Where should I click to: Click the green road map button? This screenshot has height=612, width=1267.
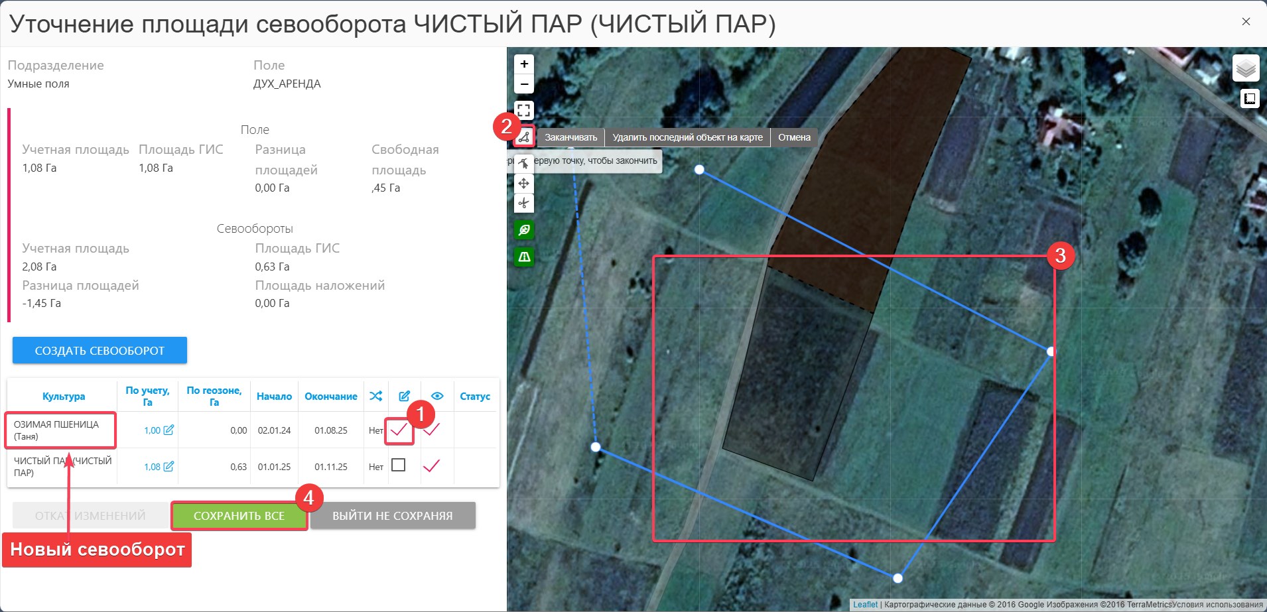click(x=524, y=257)
